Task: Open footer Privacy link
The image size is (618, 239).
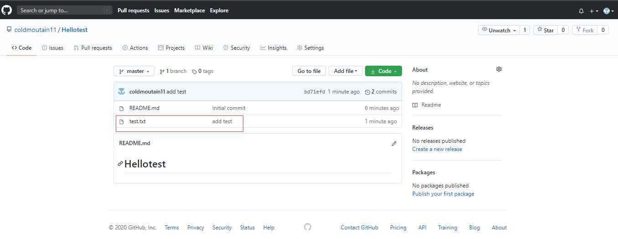Action: pos(196,228)
